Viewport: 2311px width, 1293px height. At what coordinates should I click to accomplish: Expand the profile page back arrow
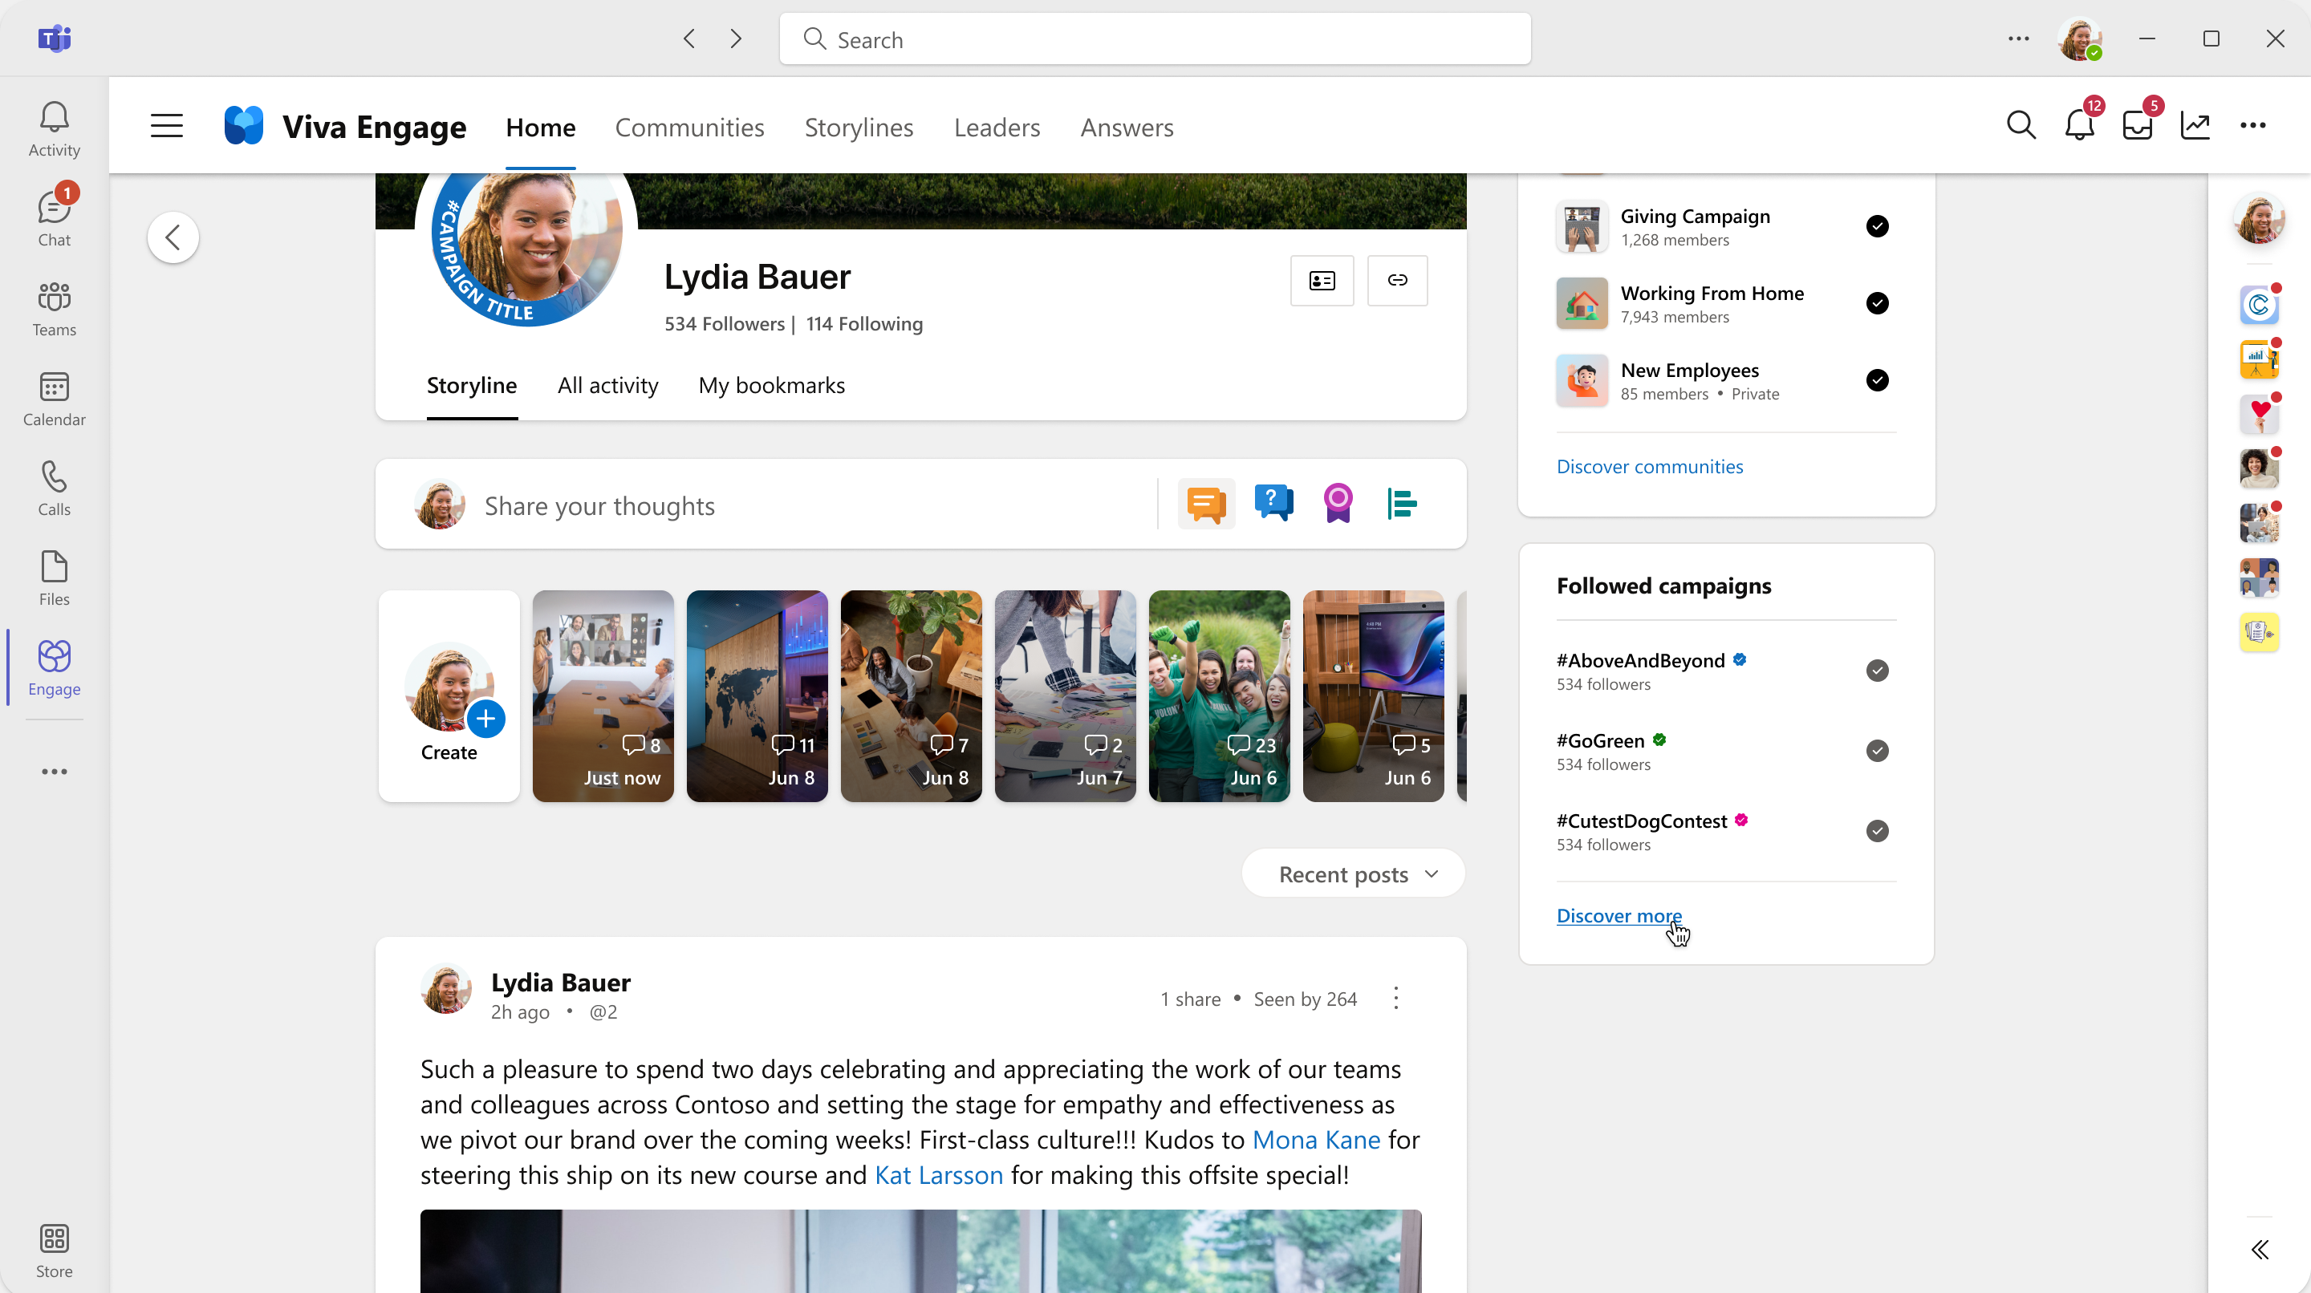tap(173, 237)
